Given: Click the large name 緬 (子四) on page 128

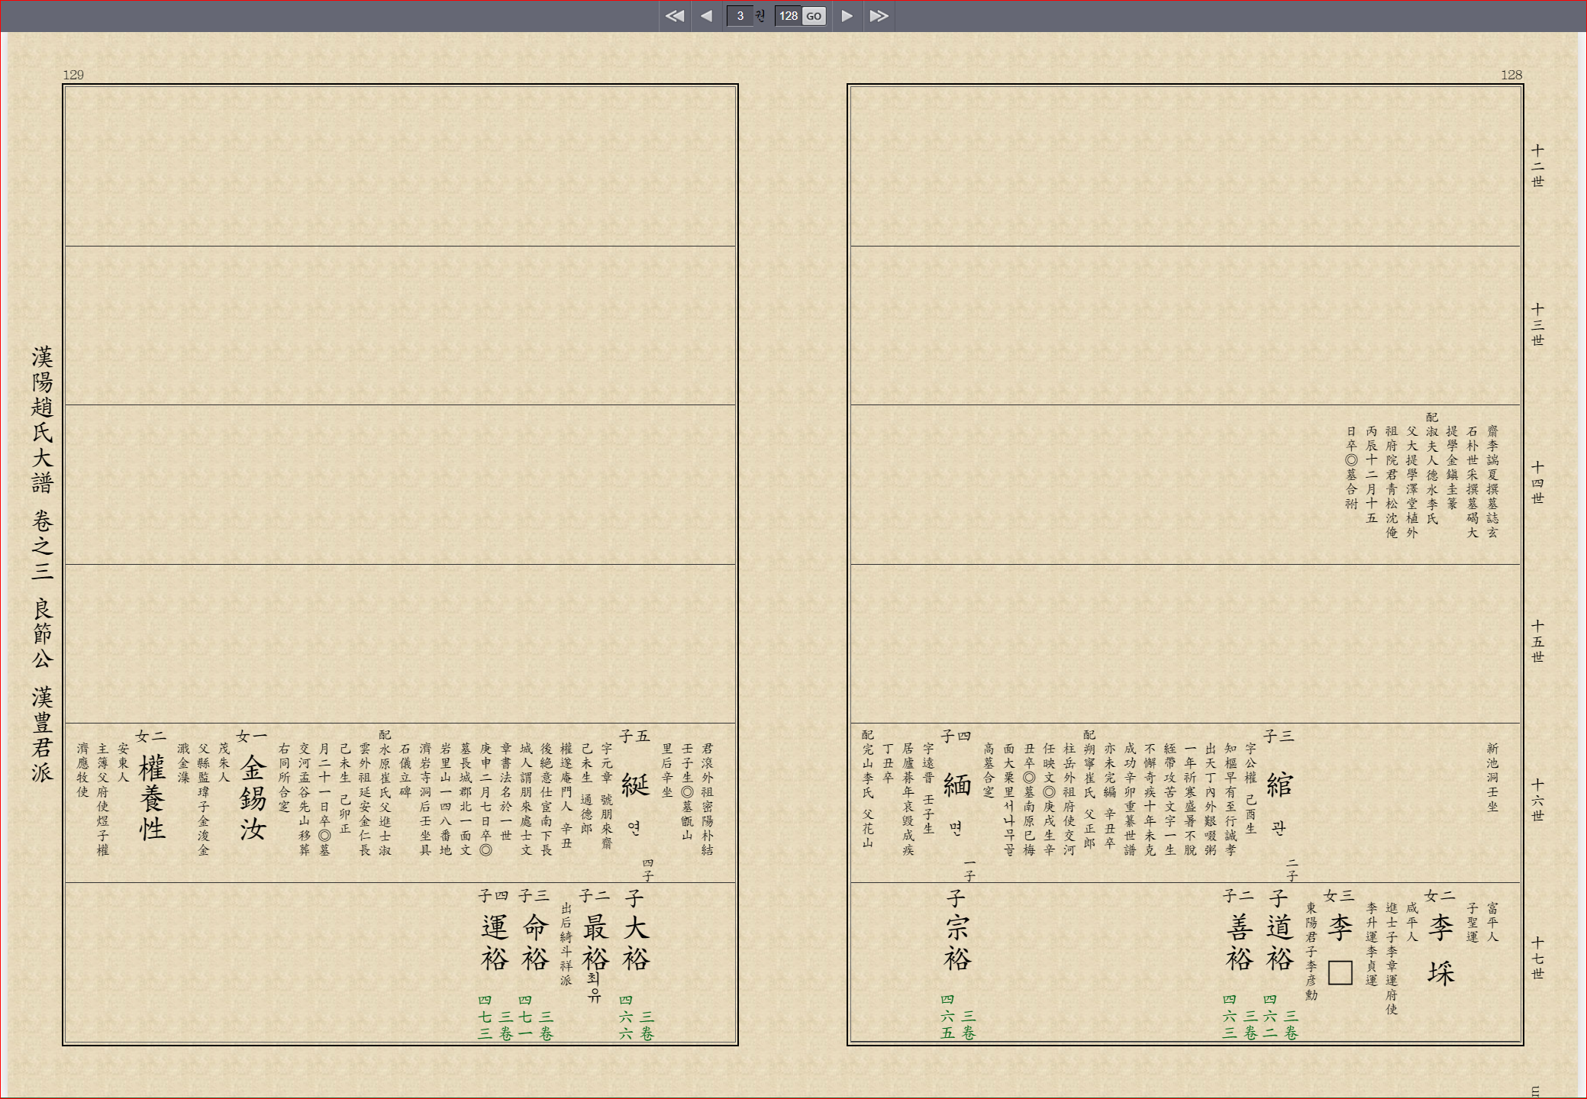Looking at the screenshot, I should (957, 785).
